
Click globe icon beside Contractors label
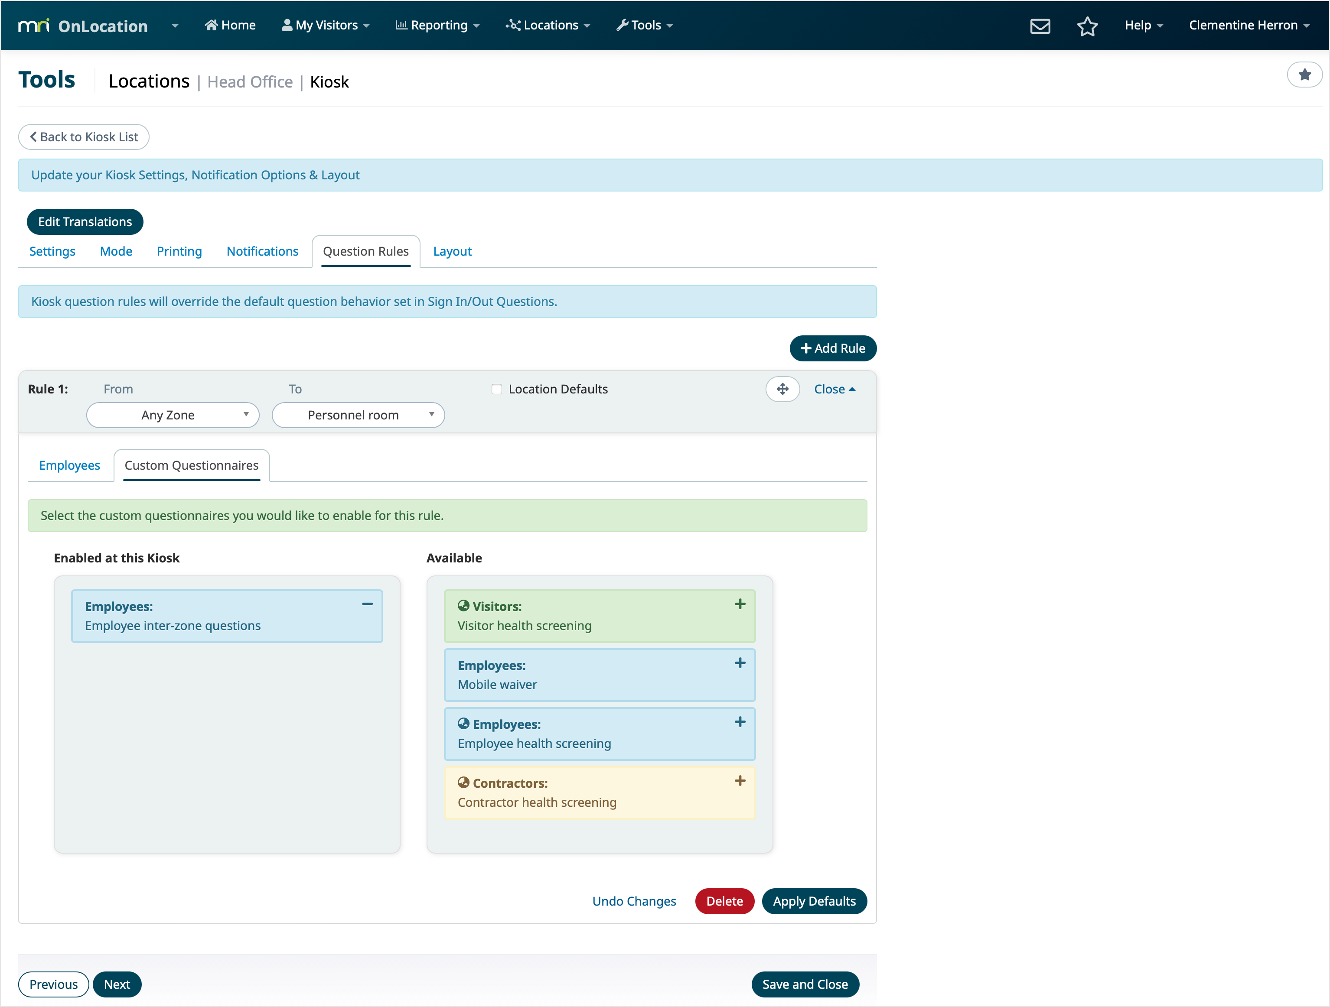tap(463, 782)
